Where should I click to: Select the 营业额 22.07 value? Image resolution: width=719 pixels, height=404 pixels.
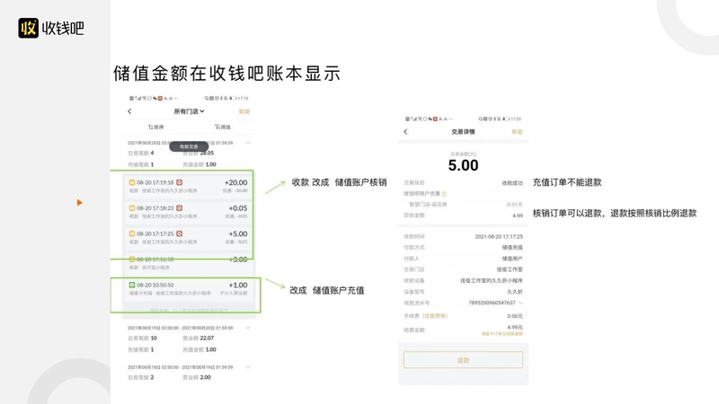coord(207,338)
